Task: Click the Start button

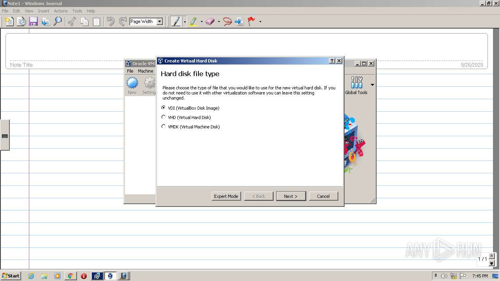Action: pos(11,276)
